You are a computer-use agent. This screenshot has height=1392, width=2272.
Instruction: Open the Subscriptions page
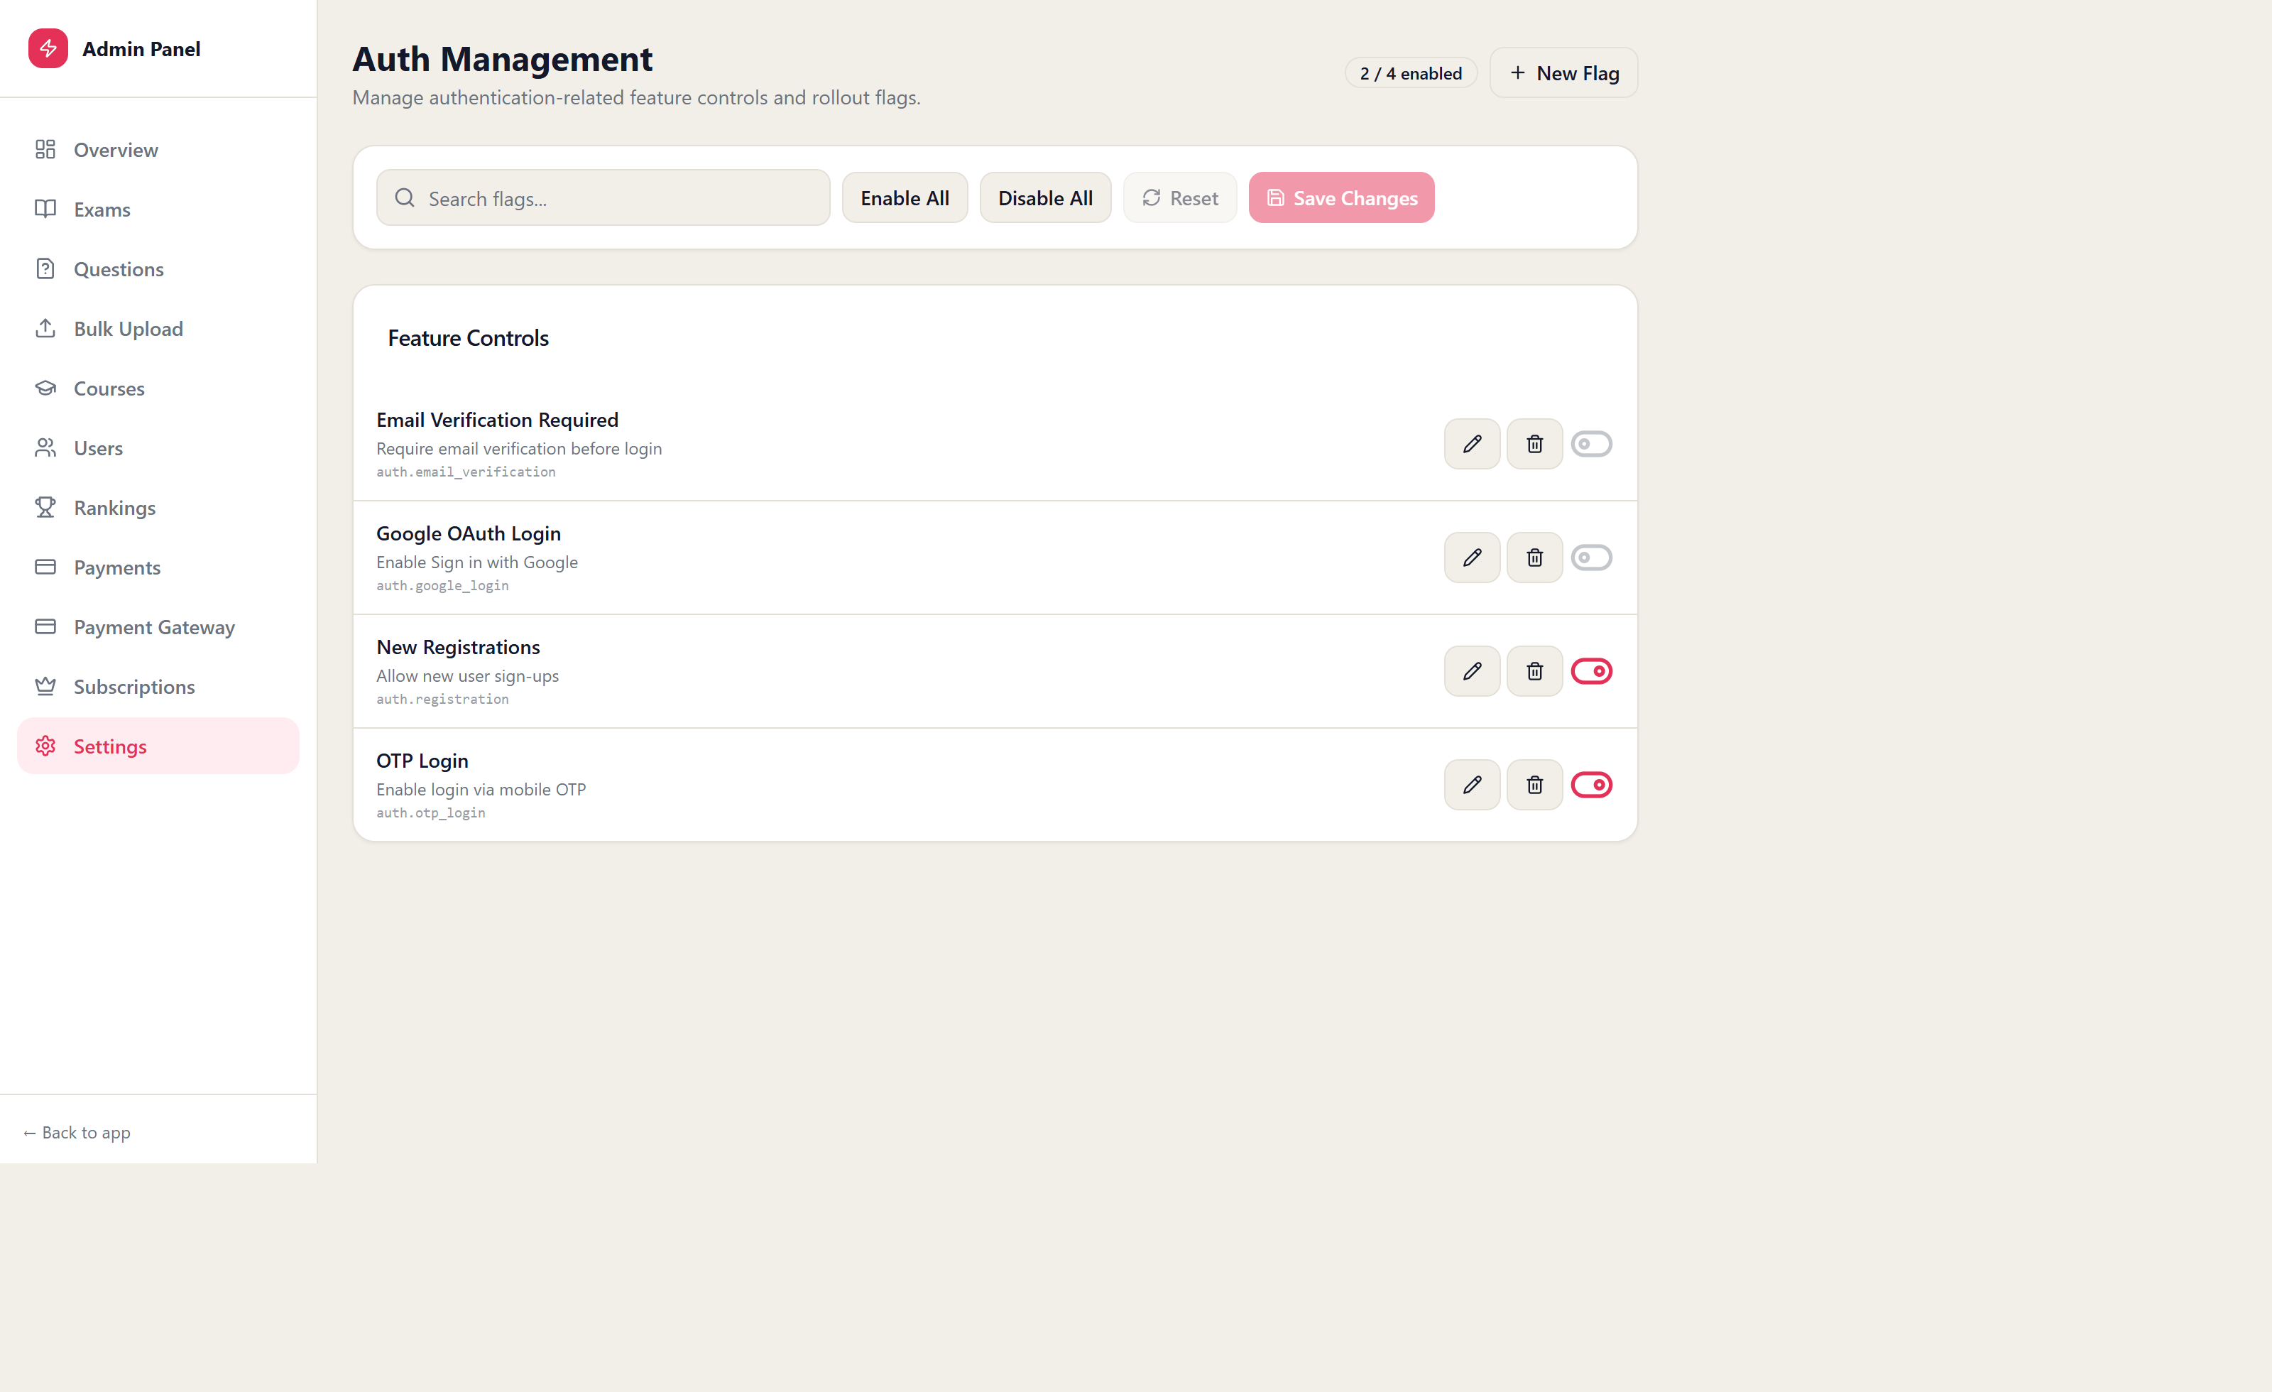click(158, 686)
